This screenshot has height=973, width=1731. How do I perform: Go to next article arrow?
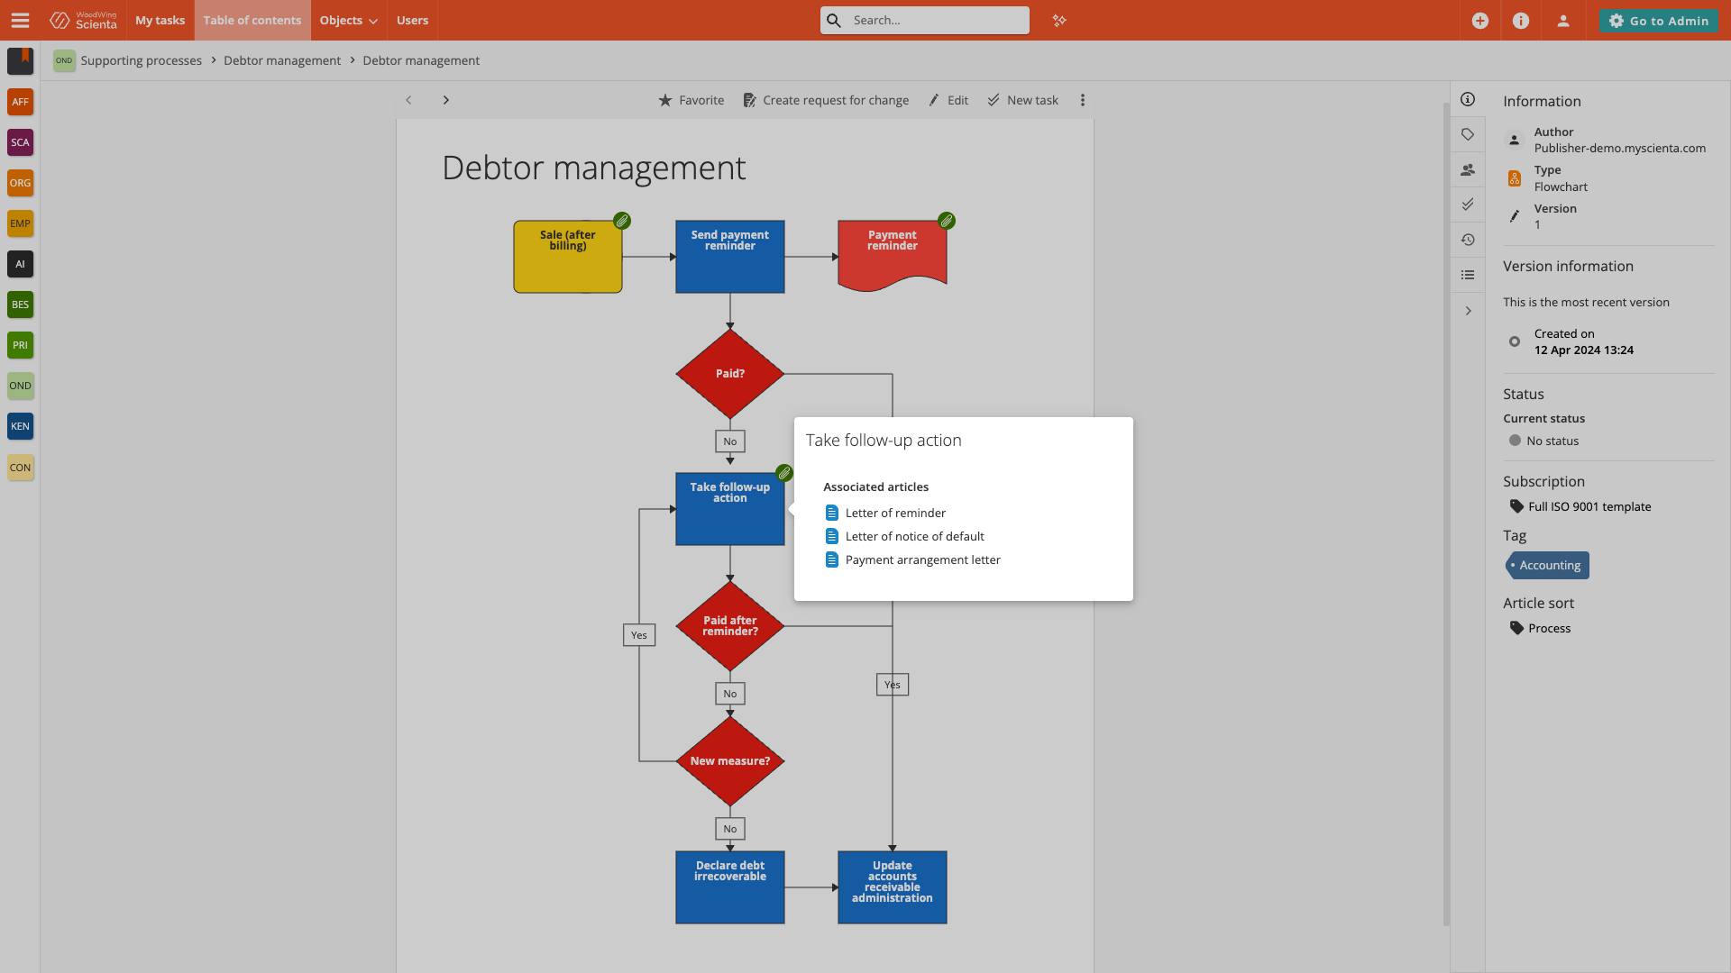click(445, 100)
